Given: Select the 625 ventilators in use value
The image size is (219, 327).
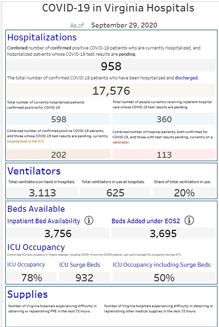Looking at the screenshot, I should 115,192.
